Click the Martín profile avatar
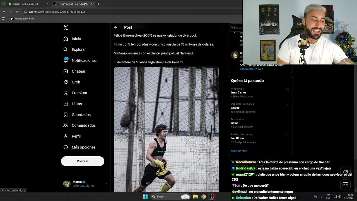 [67, 184]
